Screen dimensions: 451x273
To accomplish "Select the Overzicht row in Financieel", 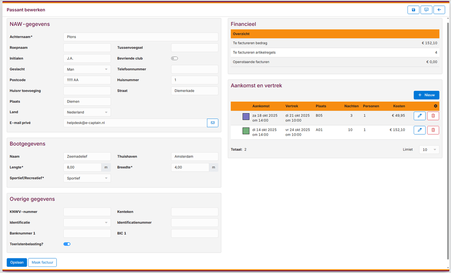I will coord(335,33).
